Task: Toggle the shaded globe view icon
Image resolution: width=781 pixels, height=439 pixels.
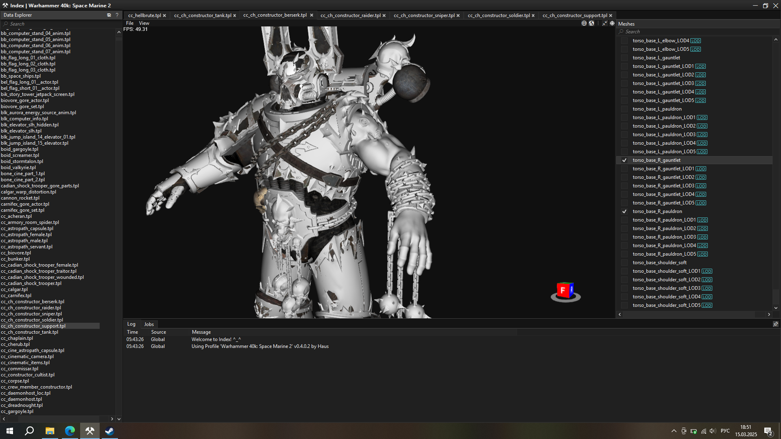Action: tap(591, 23)
